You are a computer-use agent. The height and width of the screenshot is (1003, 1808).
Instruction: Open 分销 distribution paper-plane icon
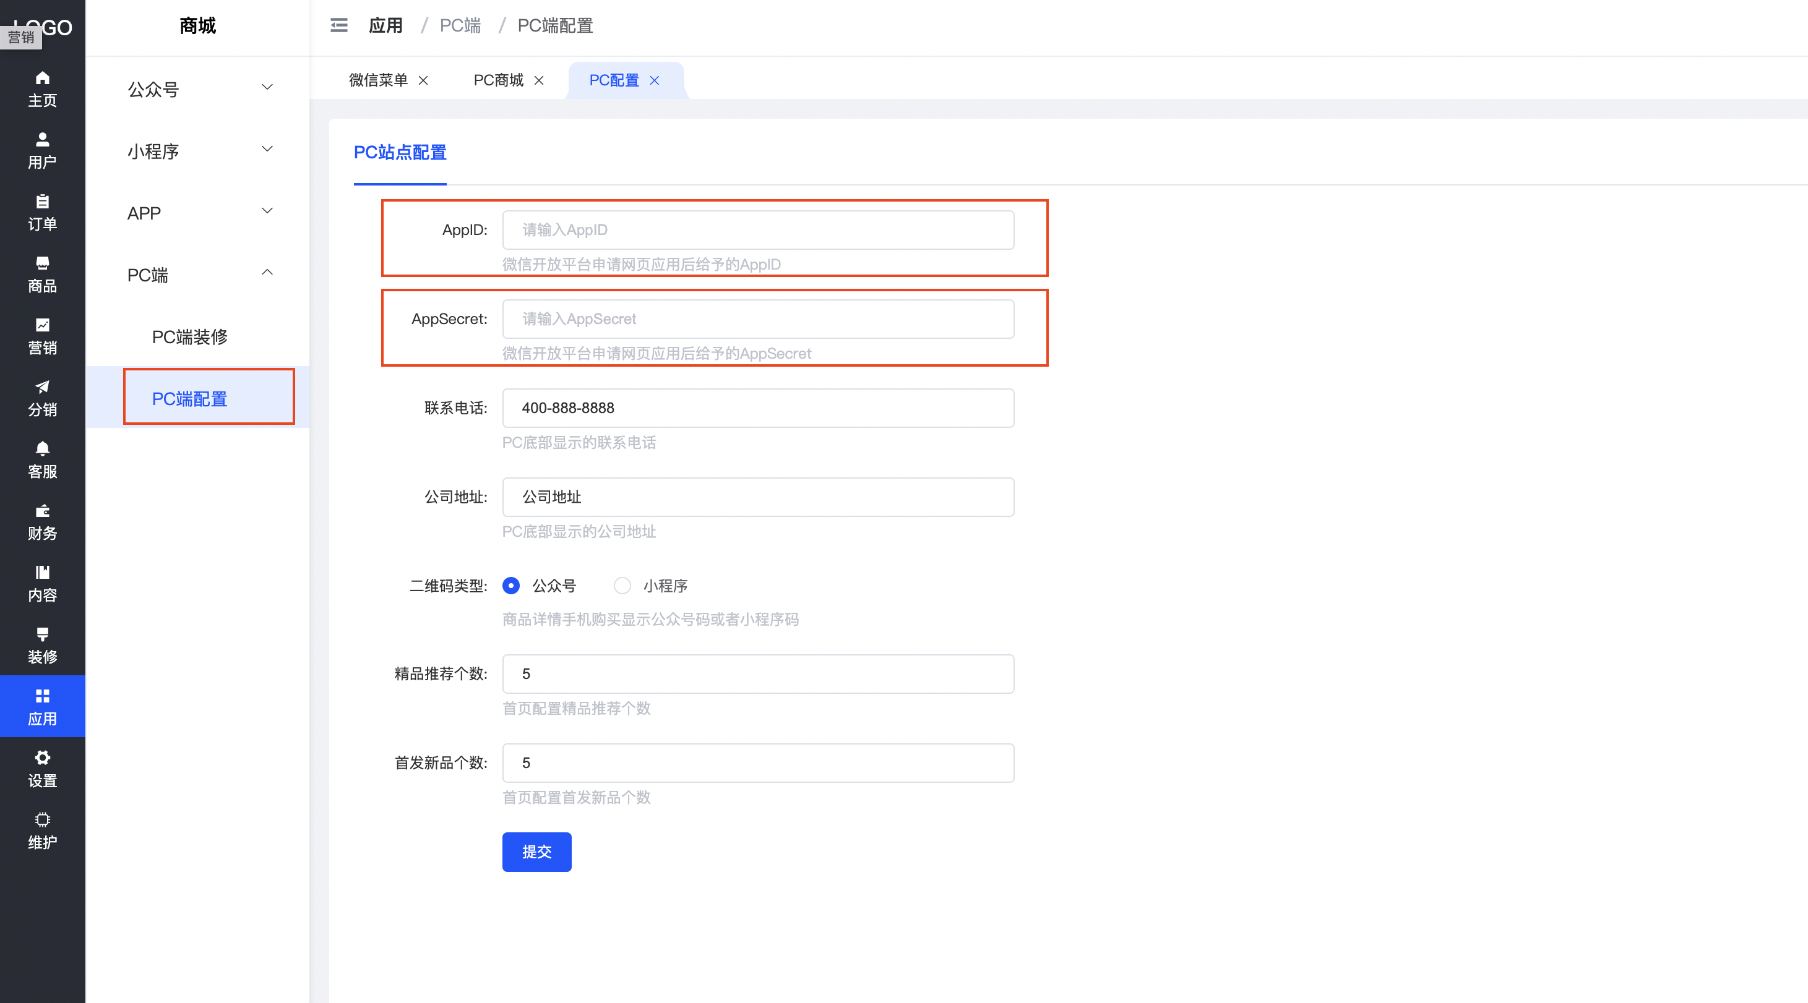coord(42,386)
